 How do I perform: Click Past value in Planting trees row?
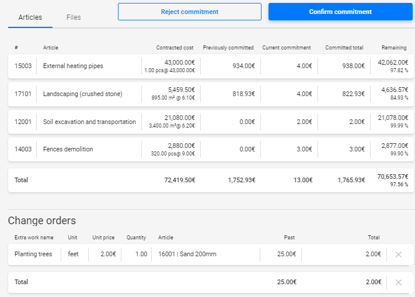287,254
